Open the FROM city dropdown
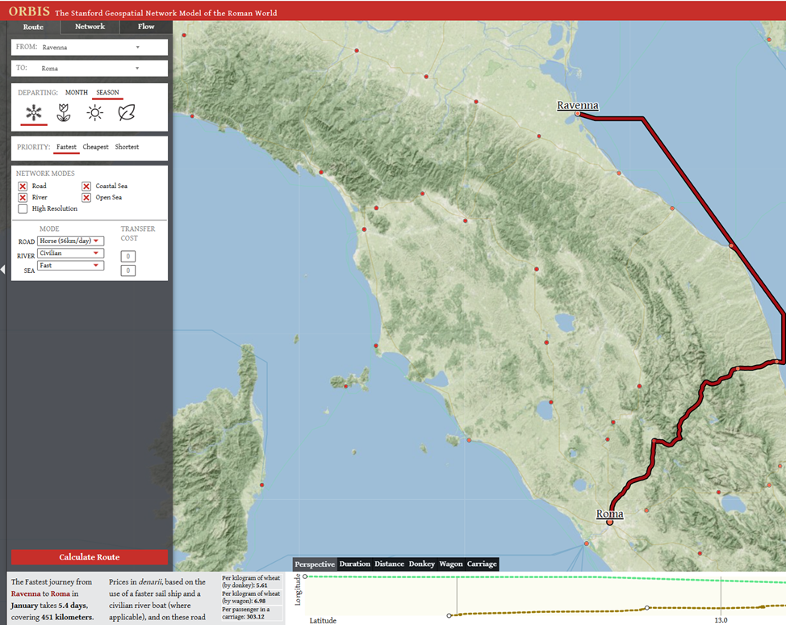Screen dimensions: 786x625 click(x=90, y=48)
